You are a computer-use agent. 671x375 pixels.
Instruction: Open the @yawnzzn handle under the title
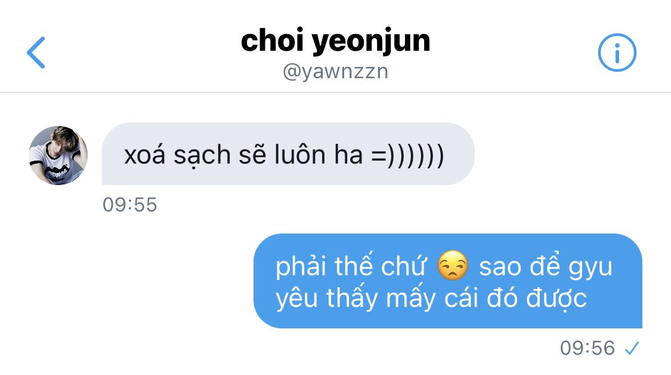click(335, 72)
